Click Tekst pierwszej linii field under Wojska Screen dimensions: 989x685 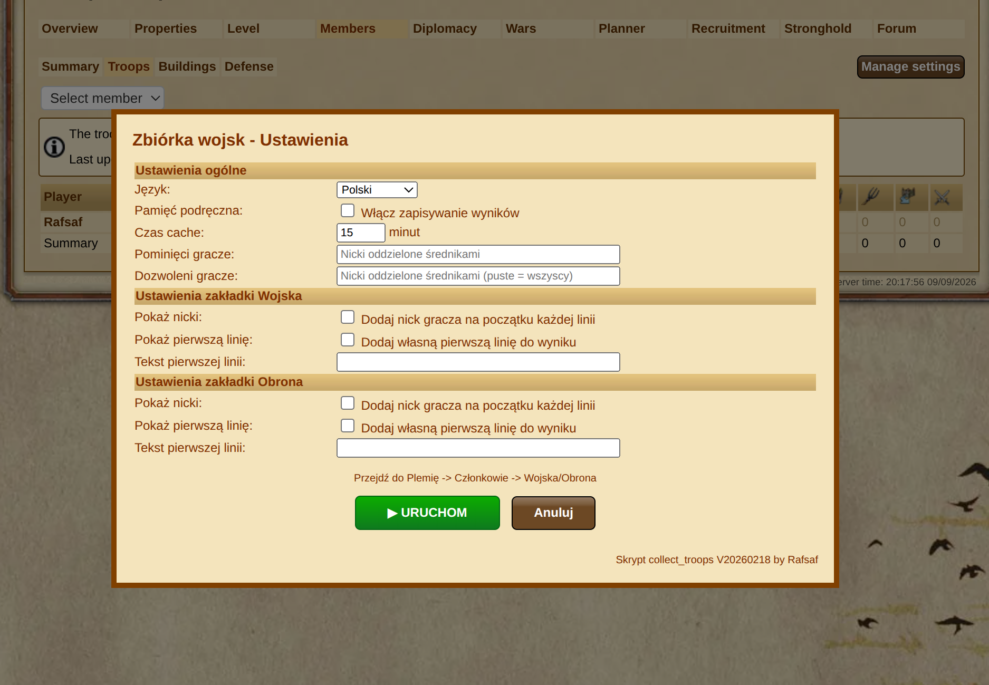[478, 362]
